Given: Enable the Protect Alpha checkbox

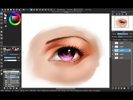Looking at the screenshot, I should click(113, 40).
